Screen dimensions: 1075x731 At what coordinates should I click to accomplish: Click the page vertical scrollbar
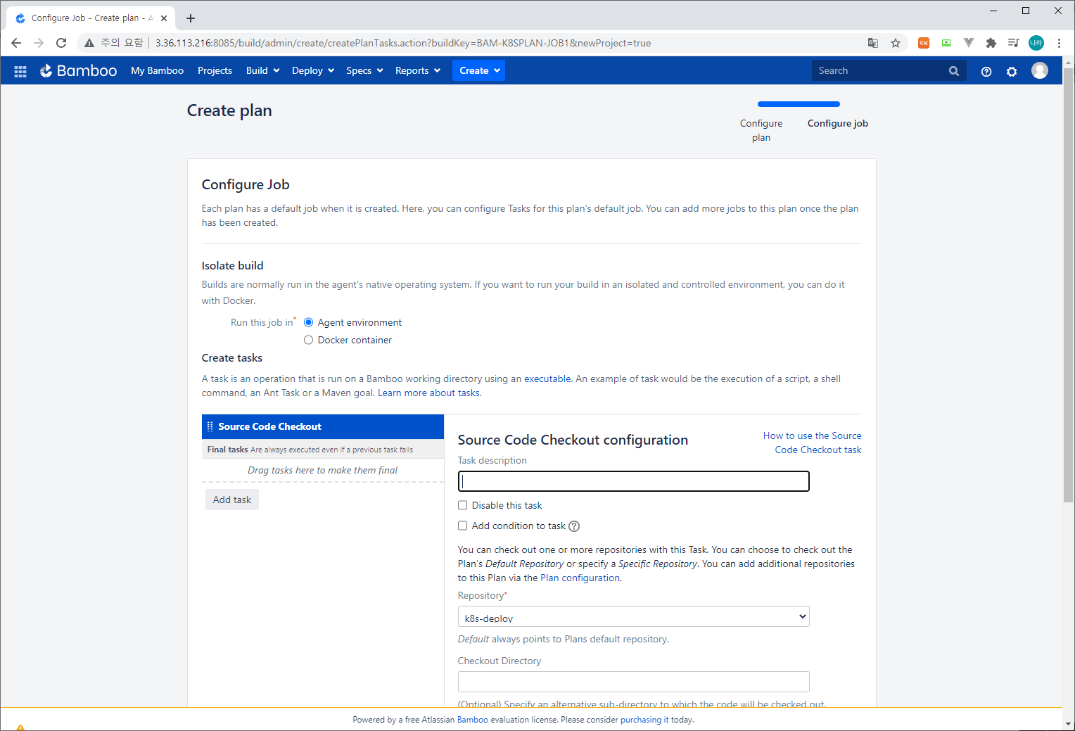[1069, 284]
